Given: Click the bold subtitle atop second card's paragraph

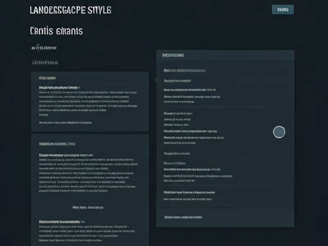Looking at the screenshot, I should [x=66, y=155].
